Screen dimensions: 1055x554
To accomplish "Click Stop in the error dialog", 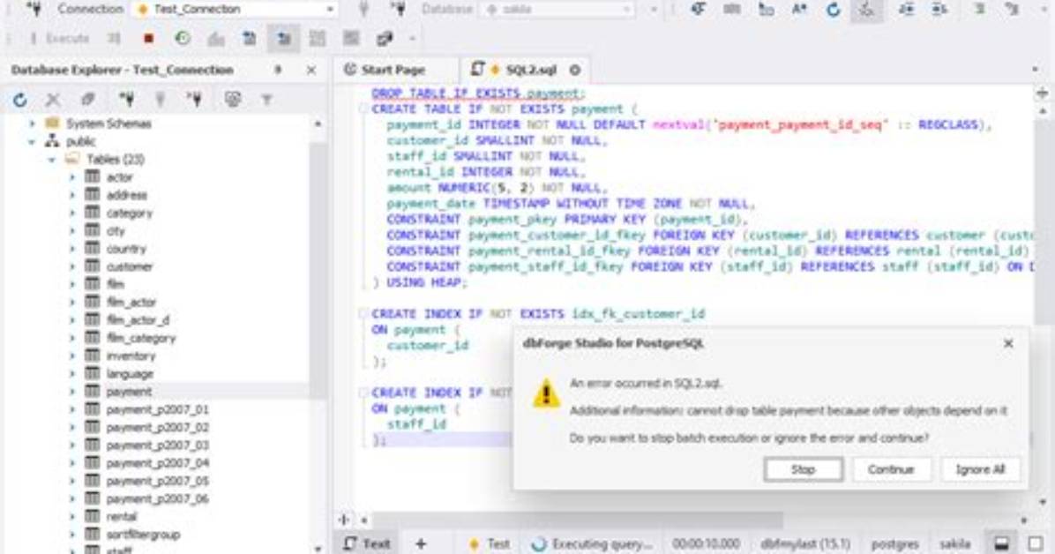I will point(804,469).
